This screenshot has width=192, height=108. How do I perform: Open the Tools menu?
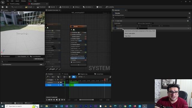[30, 1]
